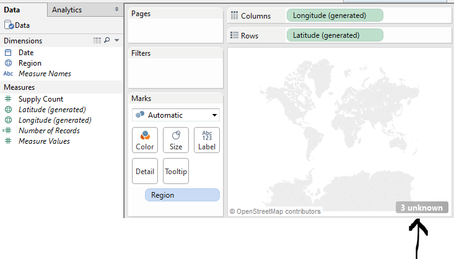The width and height of the screenshot is (454, 259).
Task: Open the Color marks card
Action: pos(145,140)
